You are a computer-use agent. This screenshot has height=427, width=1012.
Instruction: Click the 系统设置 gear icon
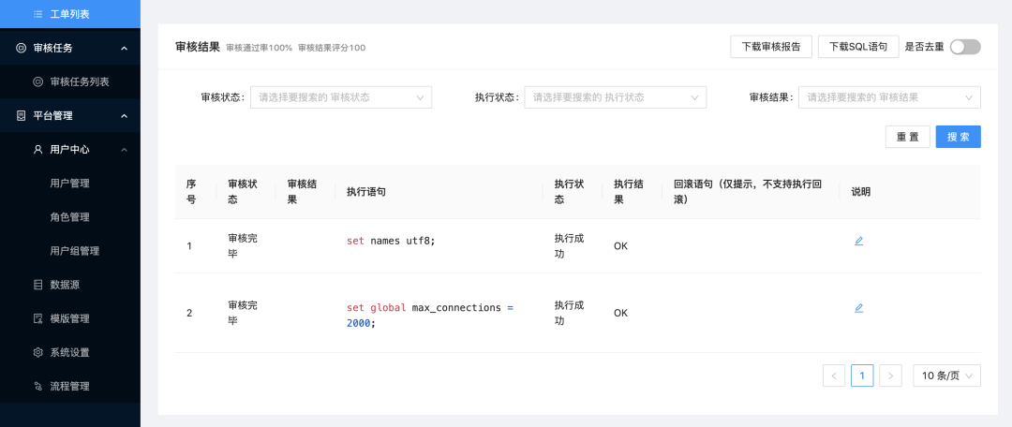coord(38,352)
